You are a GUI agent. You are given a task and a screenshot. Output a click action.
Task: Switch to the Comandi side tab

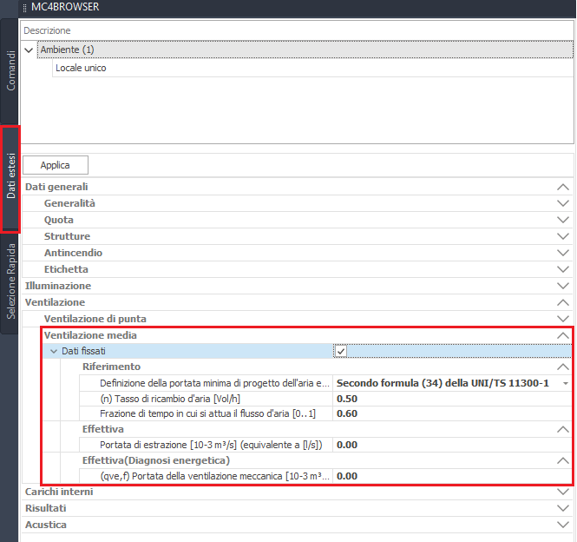pos(11,71)
